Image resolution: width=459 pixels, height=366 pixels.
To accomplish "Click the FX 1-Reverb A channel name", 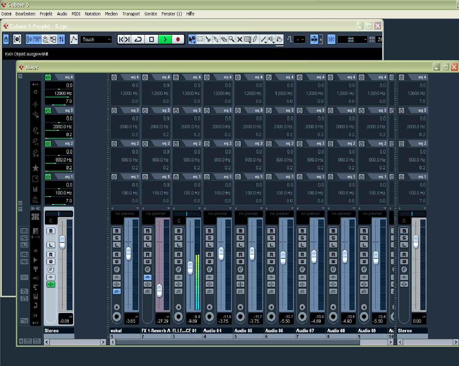I will [x=156, y=331].
